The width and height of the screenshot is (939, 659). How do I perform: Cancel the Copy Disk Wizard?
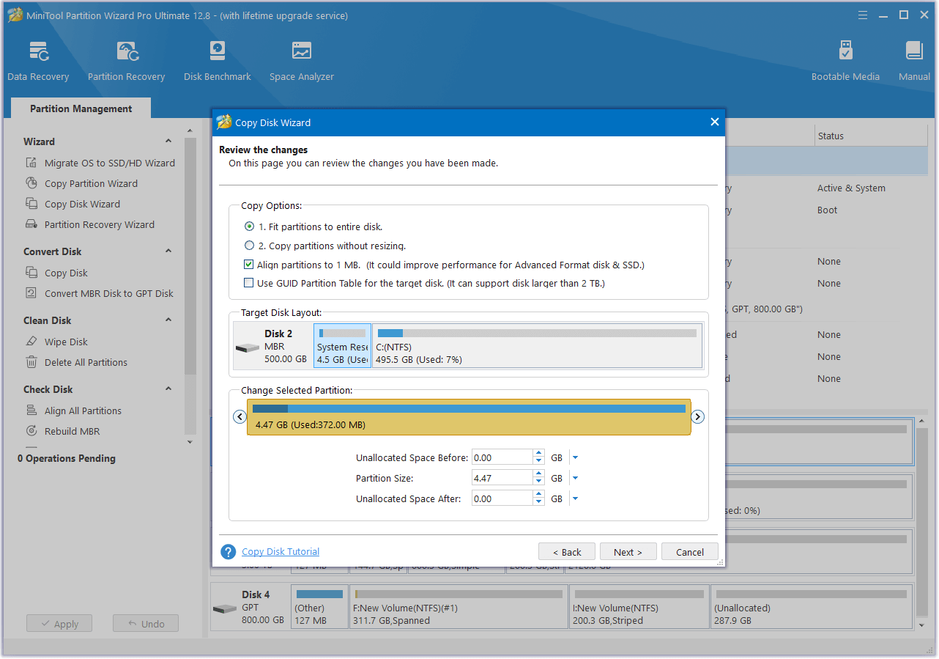[x=689, y=552]
